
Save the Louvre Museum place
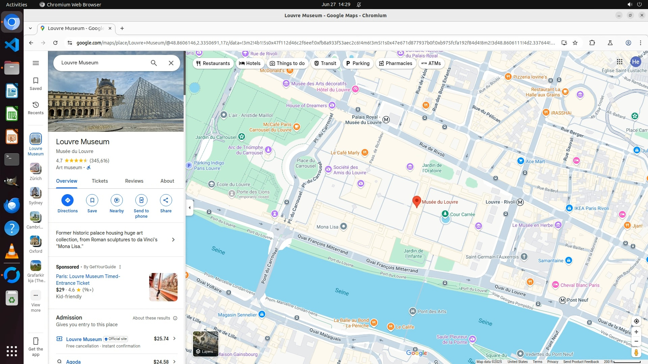click(92, 200)
